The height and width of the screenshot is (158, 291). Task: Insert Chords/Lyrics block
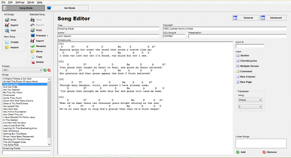coord(247,61)
